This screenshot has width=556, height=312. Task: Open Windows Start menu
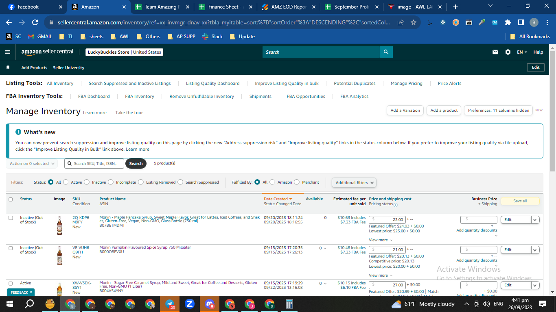9,304
